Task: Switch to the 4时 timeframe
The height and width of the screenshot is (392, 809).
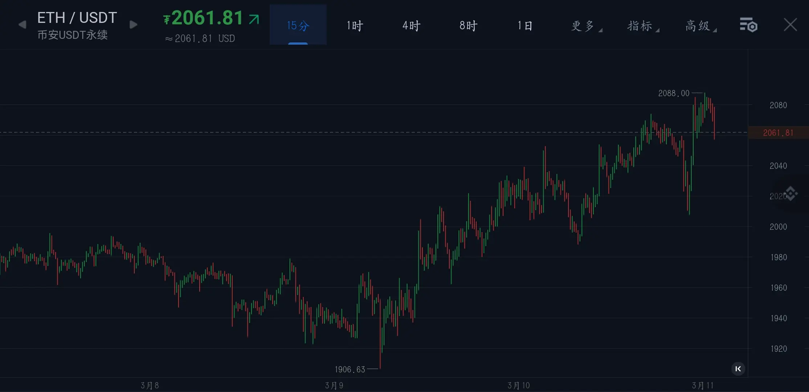Action: coord(411,25)
